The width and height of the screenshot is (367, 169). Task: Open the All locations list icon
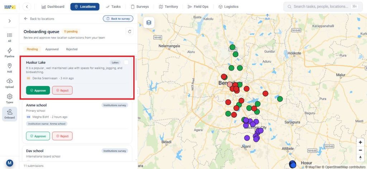point(10,37)
